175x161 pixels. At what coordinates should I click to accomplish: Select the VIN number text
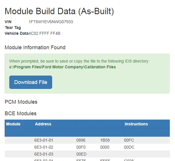(x=51, y=22)
